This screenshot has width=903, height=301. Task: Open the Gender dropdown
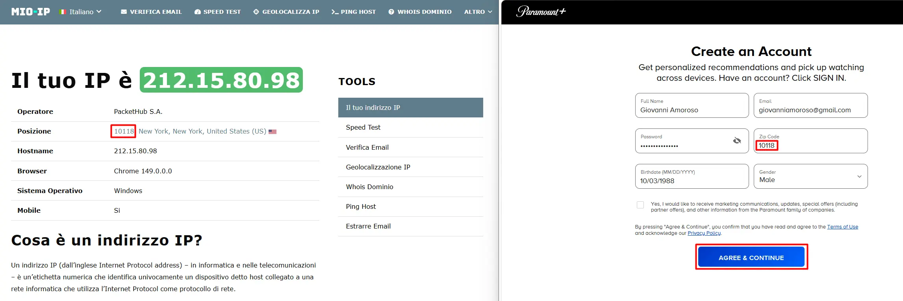(810, 176)
